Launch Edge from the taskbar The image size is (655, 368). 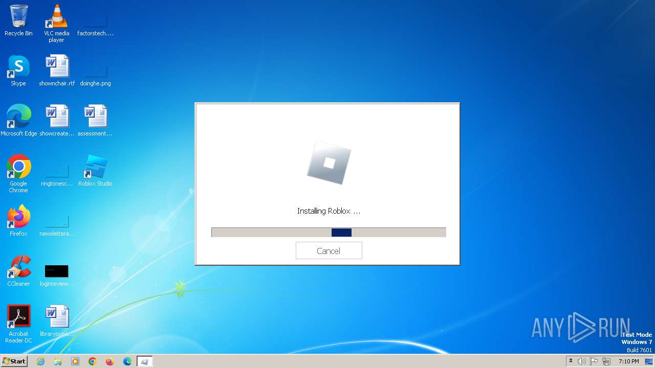click(127, 361)
